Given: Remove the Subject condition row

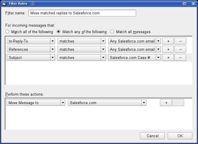Looking at the screenshot, I should point(180,57).
